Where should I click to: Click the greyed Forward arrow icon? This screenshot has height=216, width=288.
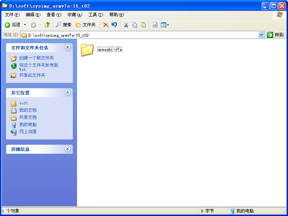(x=33, y=25)
